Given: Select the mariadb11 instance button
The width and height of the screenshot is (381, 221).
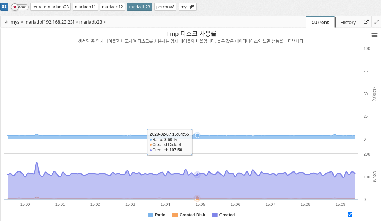Looking at the screenshot, I should pyautogui.click(x=85, y=7).
